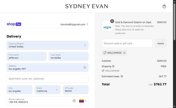This screenshot has width=176, height=108.
Task: Click the page vertical scrollbar thumb
Action: 174,22
